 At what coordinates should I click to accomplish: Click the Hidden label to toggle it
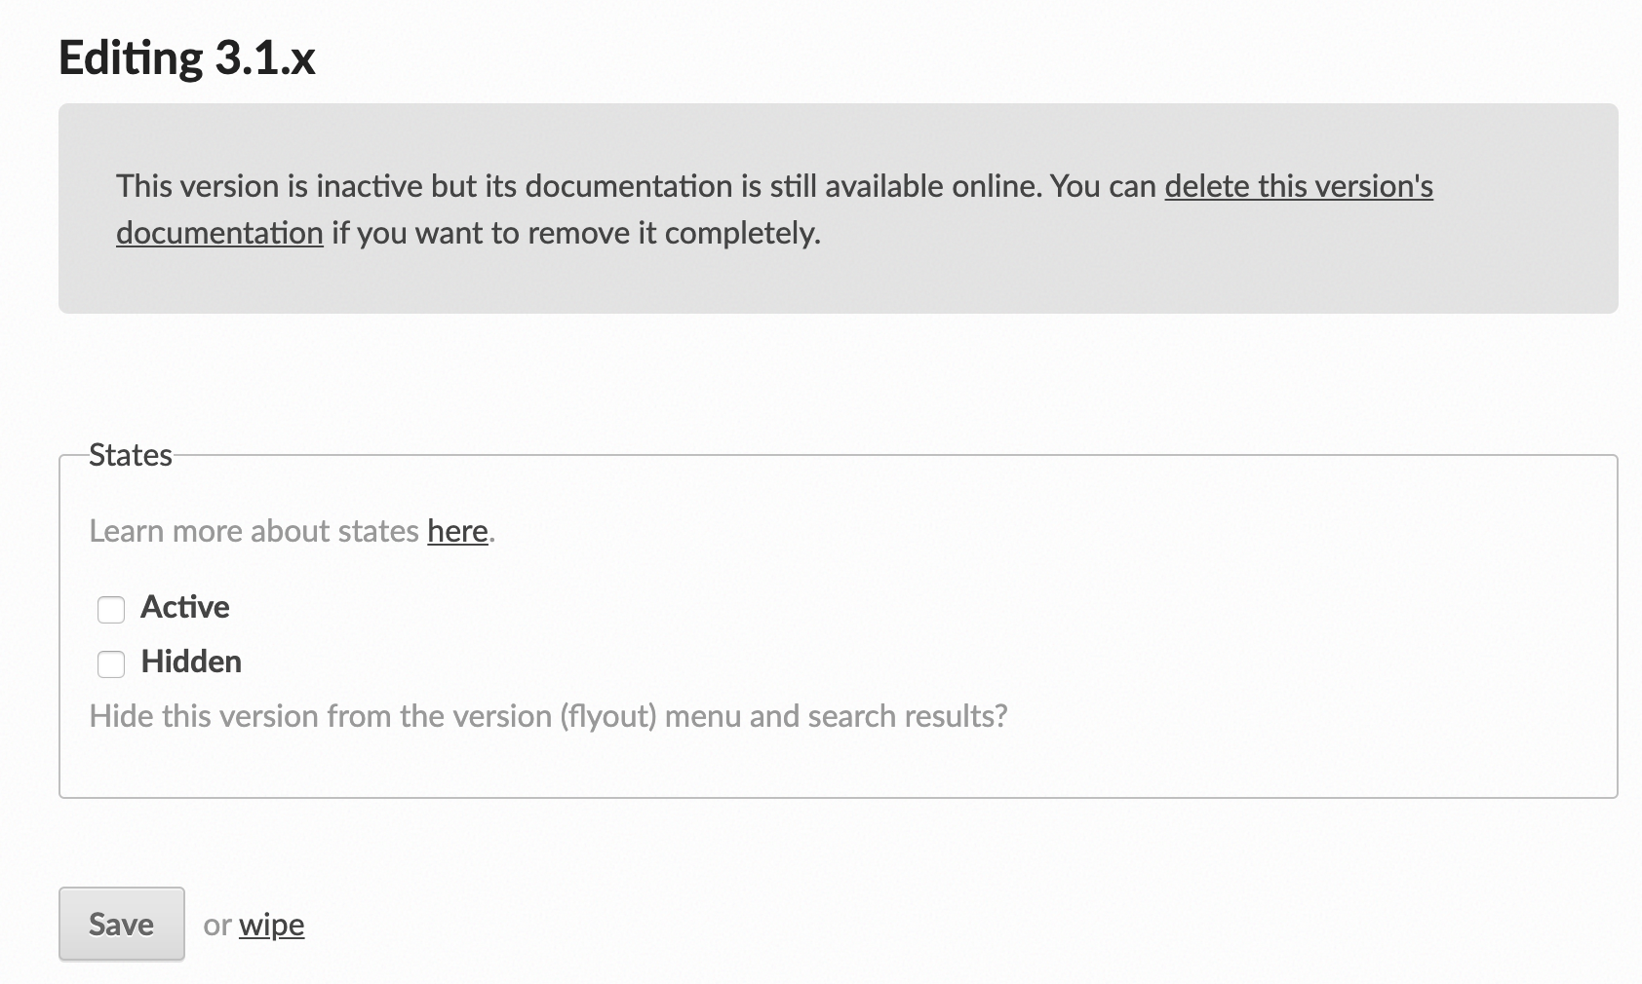191,662
